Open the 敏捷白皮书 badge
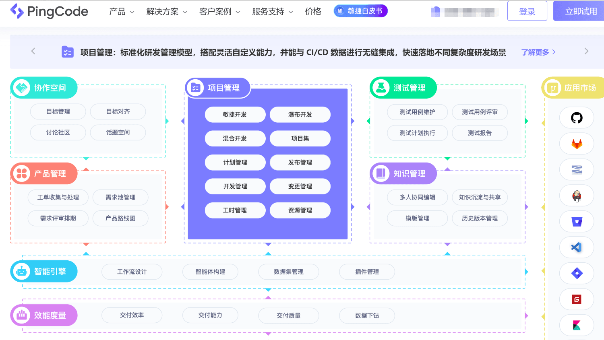 click(361, 11)
